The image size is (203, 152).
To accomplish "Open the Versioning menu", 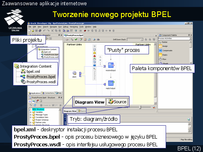I will pyautogui.click(x=74, y=27).
